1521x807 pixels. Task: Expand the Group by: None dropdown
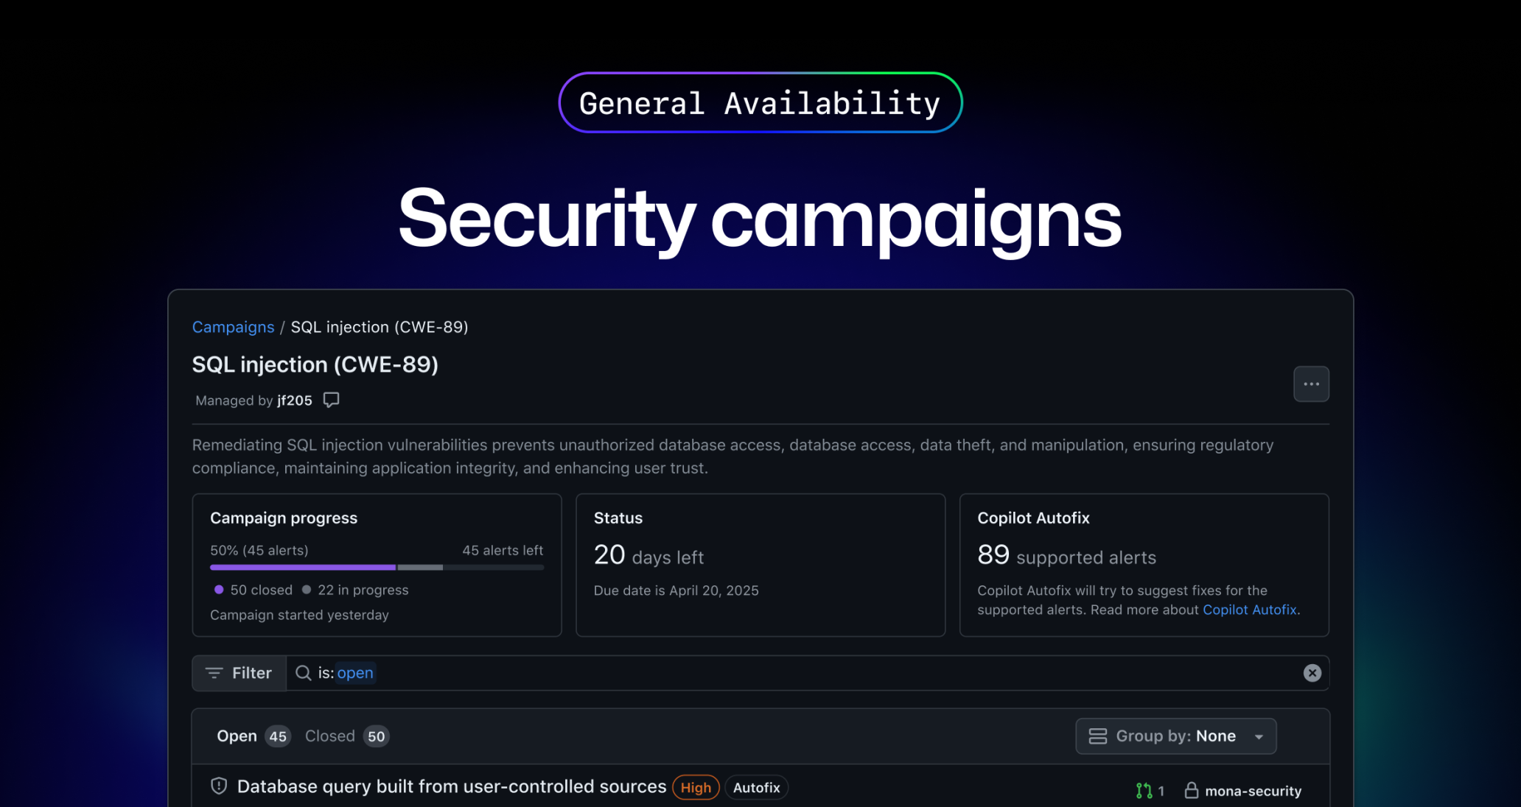1175,736
